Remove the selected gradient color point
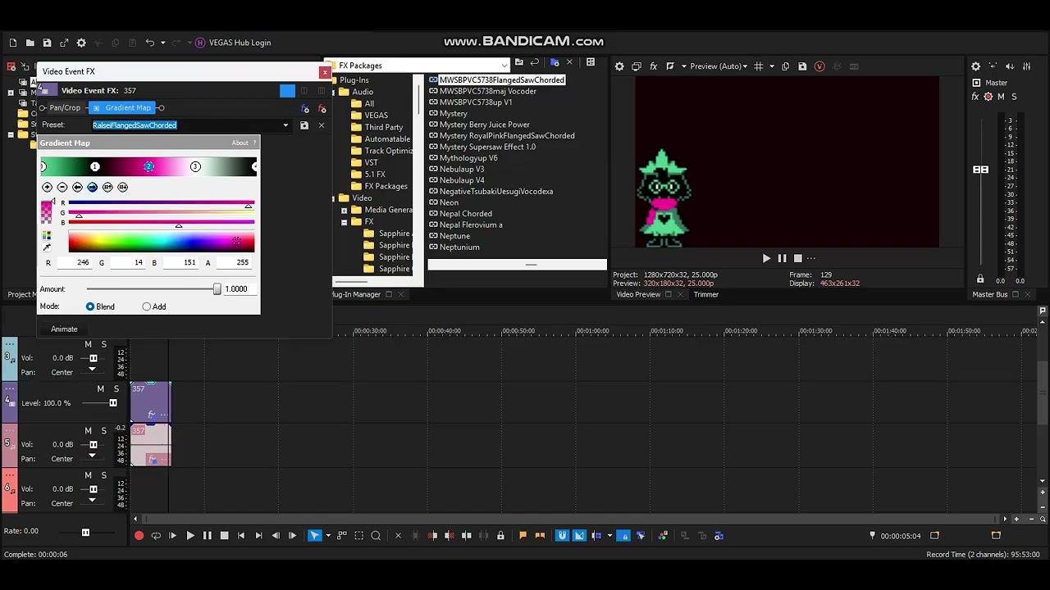Screen dimensions: 1050x590 click(62, 188)
